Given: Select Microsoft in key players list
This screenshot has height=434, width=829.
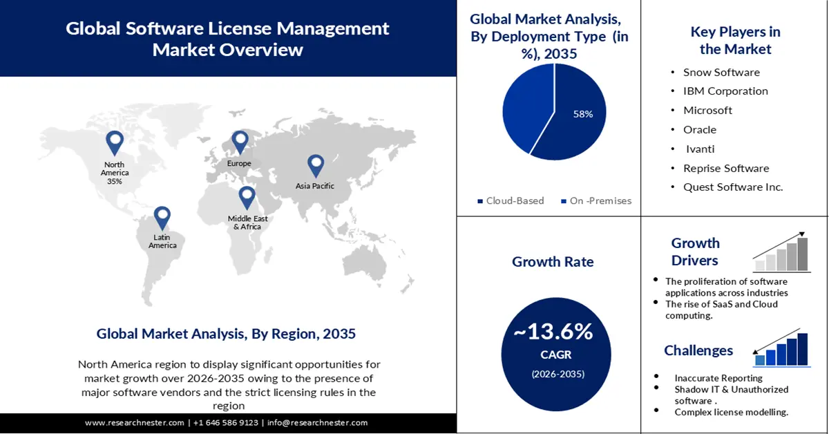Looking at the screenshot, I should tap(707, 111).
